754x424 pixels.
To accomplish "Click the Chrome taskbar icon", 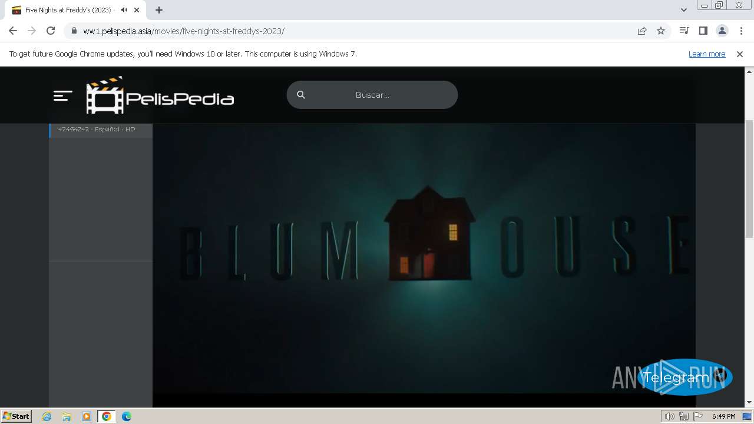I will click(107, 416).
